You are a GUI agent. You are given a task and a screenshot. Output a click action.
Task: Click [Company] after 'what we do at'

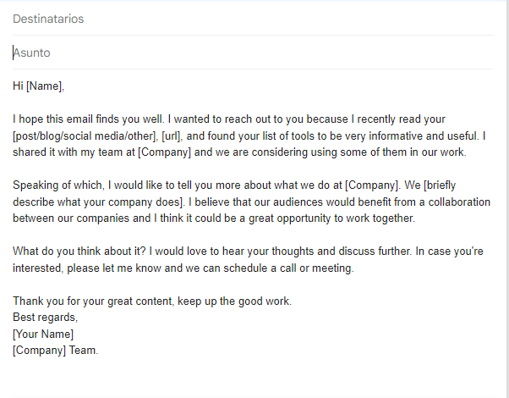point(371,185)
